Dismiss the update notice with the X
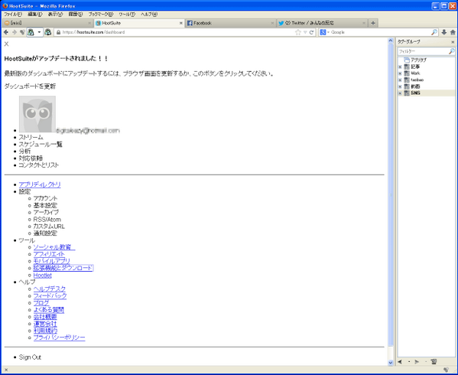 (x=6, y=44)
